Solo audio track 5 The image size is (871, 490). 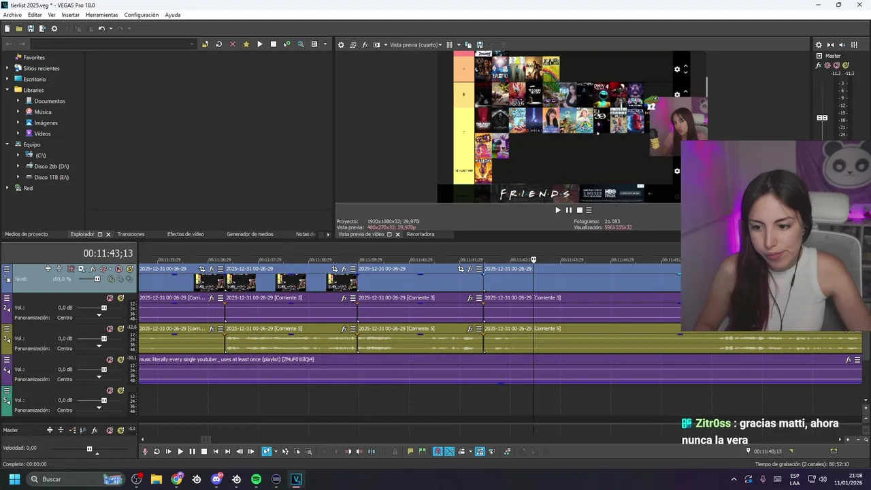tap(120, 391)
